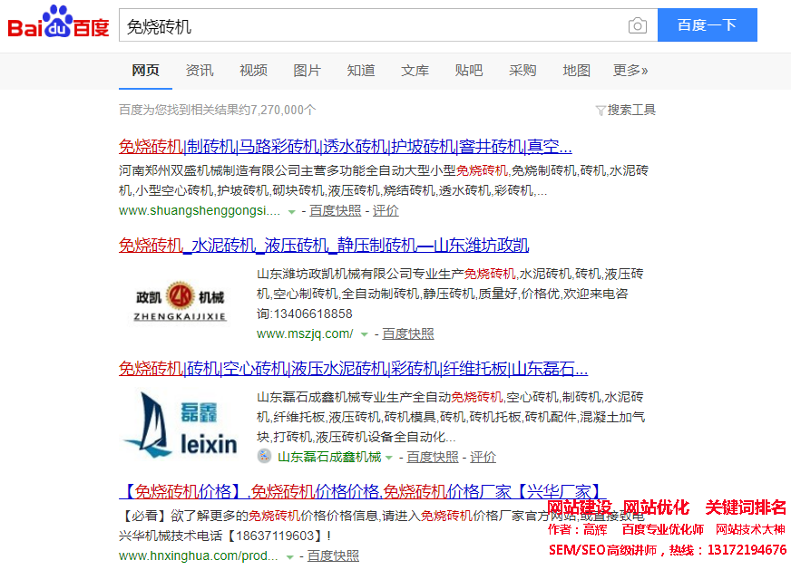Select the 地图 map tab
Screen dimensions: 791x570
[576, 71]
